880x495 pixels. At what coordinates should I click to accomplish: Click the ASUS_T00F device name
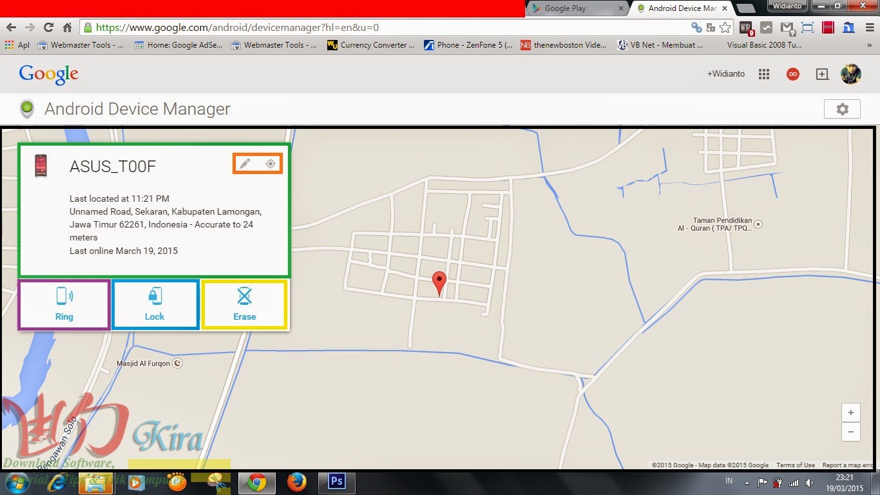pos(113,167)
